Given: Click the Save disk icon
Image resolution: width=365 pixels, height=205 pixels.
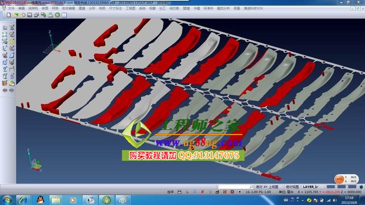Looking at the screenshot, I should [x=30, y=15].
